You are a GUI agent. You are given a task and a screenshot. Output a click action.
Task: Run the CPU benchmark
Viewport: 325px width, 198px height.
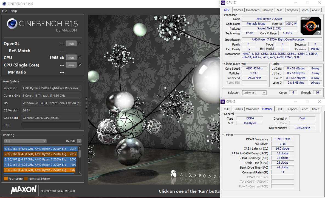(x=71, y=57)
